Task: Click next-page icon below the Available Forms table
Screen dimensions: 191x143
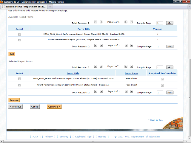Action: point(126,46)
